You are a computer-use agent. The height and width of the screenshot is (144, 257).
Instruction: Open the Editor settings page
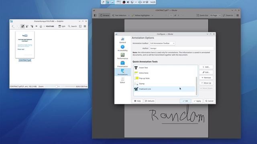[x=122, y=80]
